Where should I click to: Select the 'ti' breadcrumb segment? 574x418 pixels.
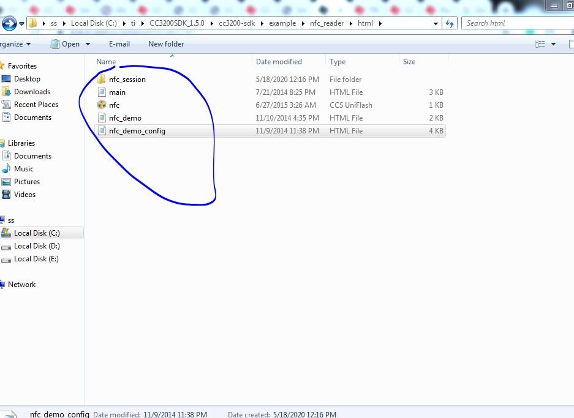pos(133,23)
